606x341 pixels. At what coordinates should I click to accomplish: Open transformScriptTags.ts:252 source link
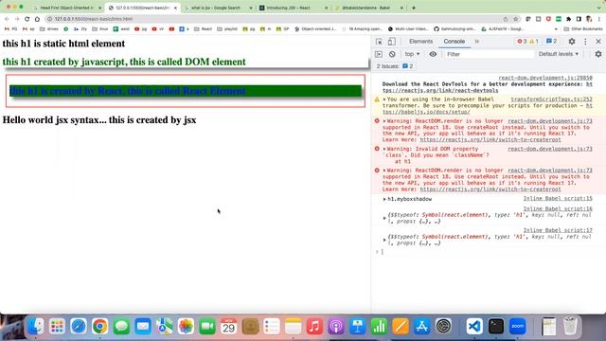pyautogui.click(x=551, y=99)
